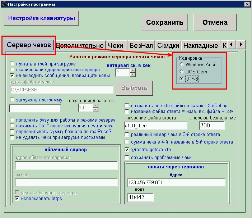
Task: Select Windows Ansi encoding radio button
Action: (x=181, y=64)
